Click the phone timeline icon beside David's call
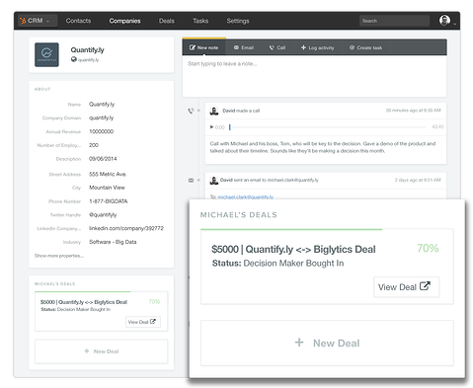Image resolution: width=473 pixels, height=388 pixels. click(191, 111)
